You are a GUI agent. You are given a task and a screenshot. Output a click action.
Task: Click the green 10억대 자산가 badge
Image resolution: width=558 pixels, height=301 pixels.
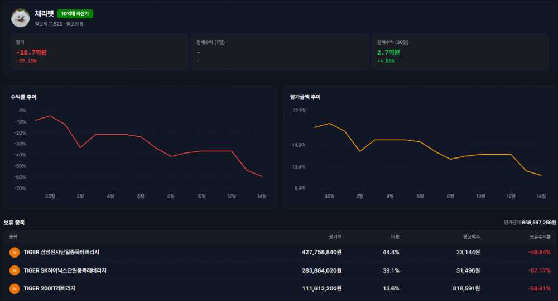pyautogui.click(x=75, y=13)
